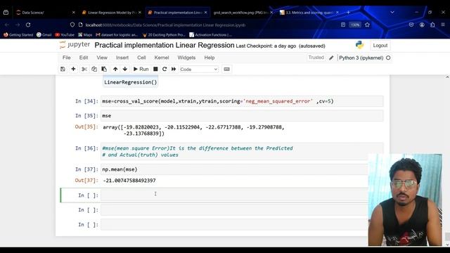Switch to Linear Regression Model browser tab
Viewport: 450px width, 253px height.
coord(111,13)
